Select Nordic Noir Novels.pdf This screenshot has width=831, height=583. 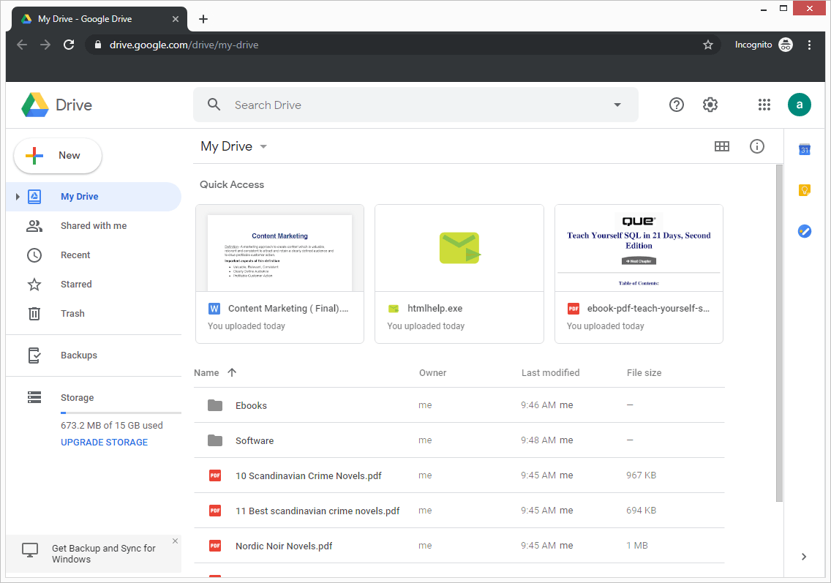459,546
